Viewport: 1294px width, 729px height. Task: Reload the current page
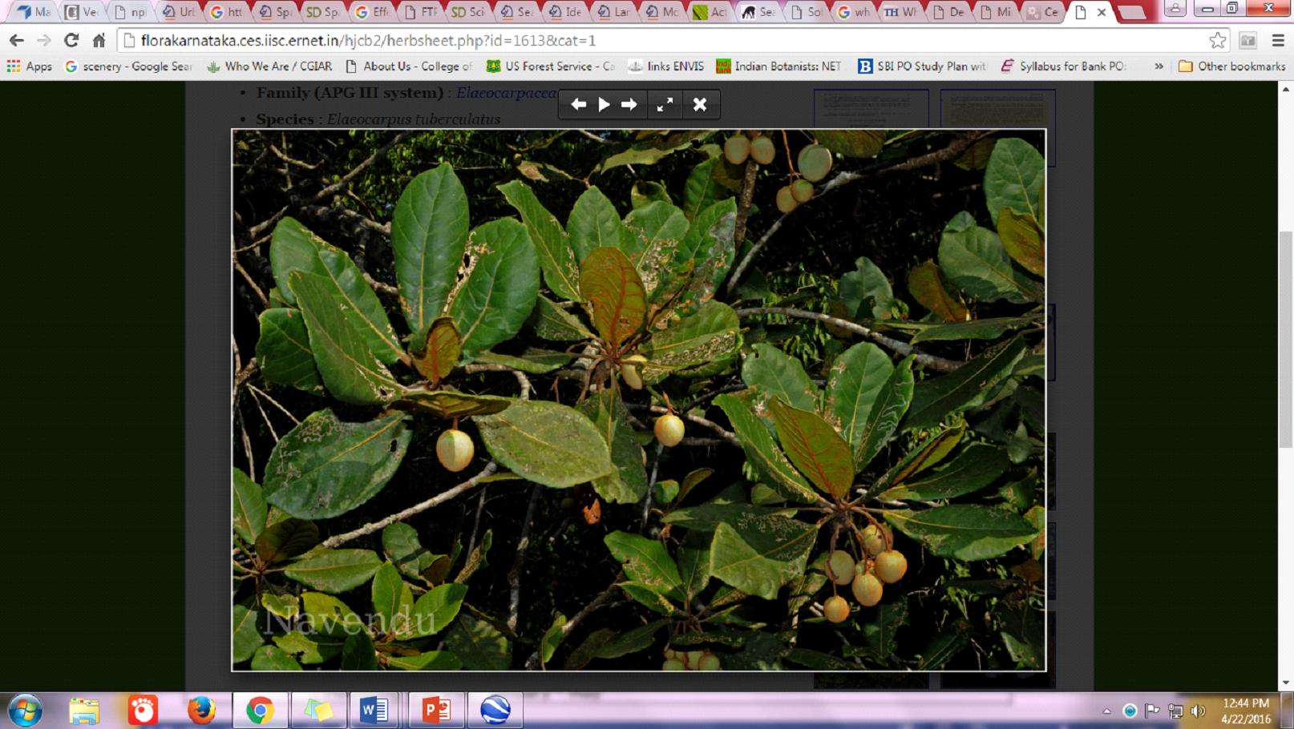click(71, 40)
